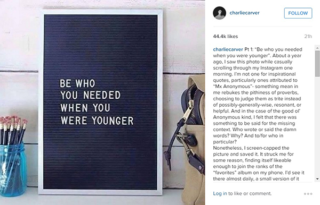Click the white wooden wall above the letter board
The image size is (320, 205).
102,4
